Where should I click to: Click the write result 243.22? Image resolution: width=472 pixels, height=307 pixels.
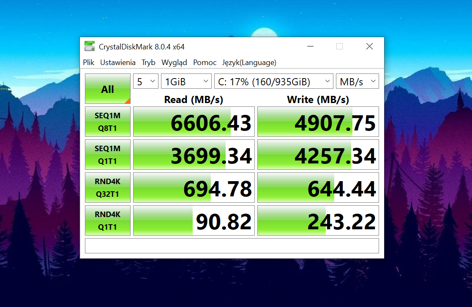[x=318, y=220]
